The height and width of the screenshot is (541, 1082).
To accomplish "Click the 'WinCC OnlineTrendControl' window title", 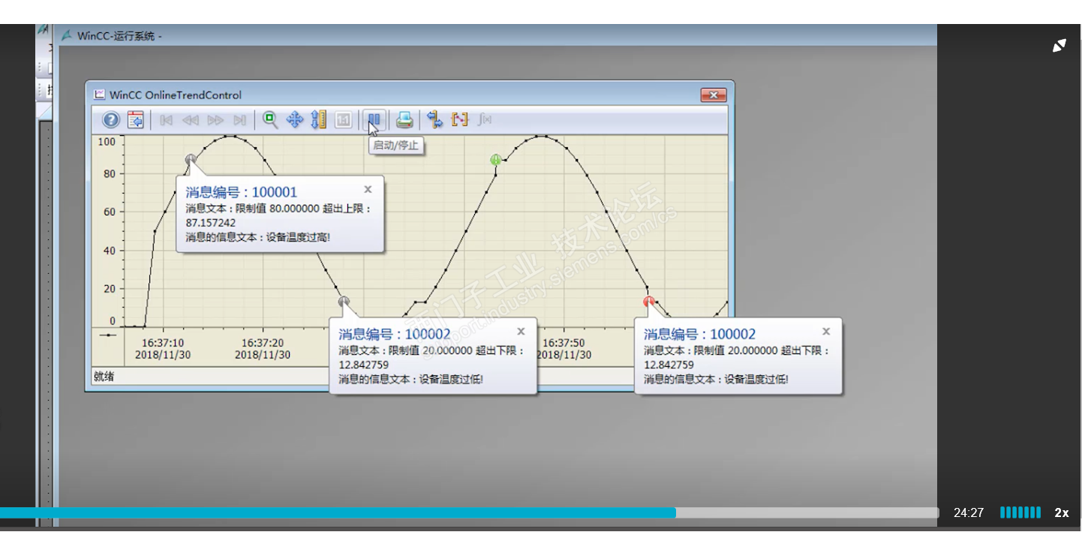I will [x=176, y=95].
